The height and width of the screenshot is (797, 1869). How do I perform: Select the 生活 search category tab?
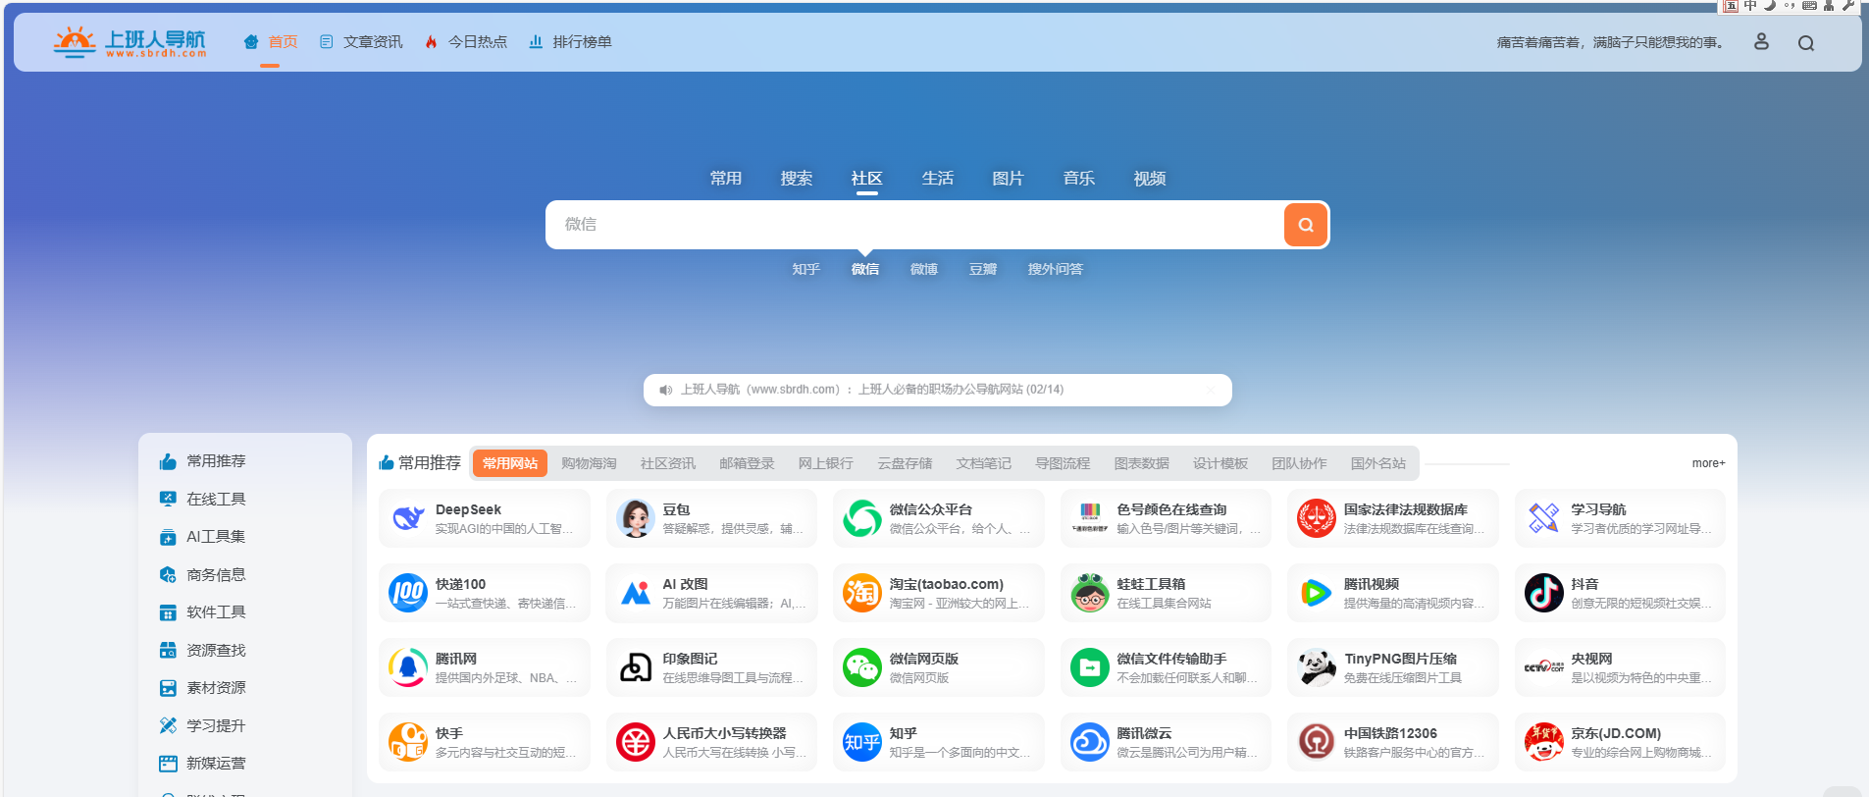click(938, 179)
